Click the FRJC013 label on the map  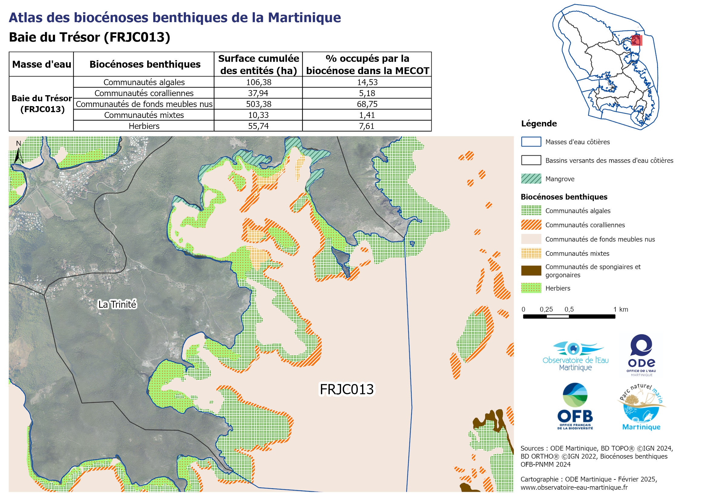click(347, 389)
